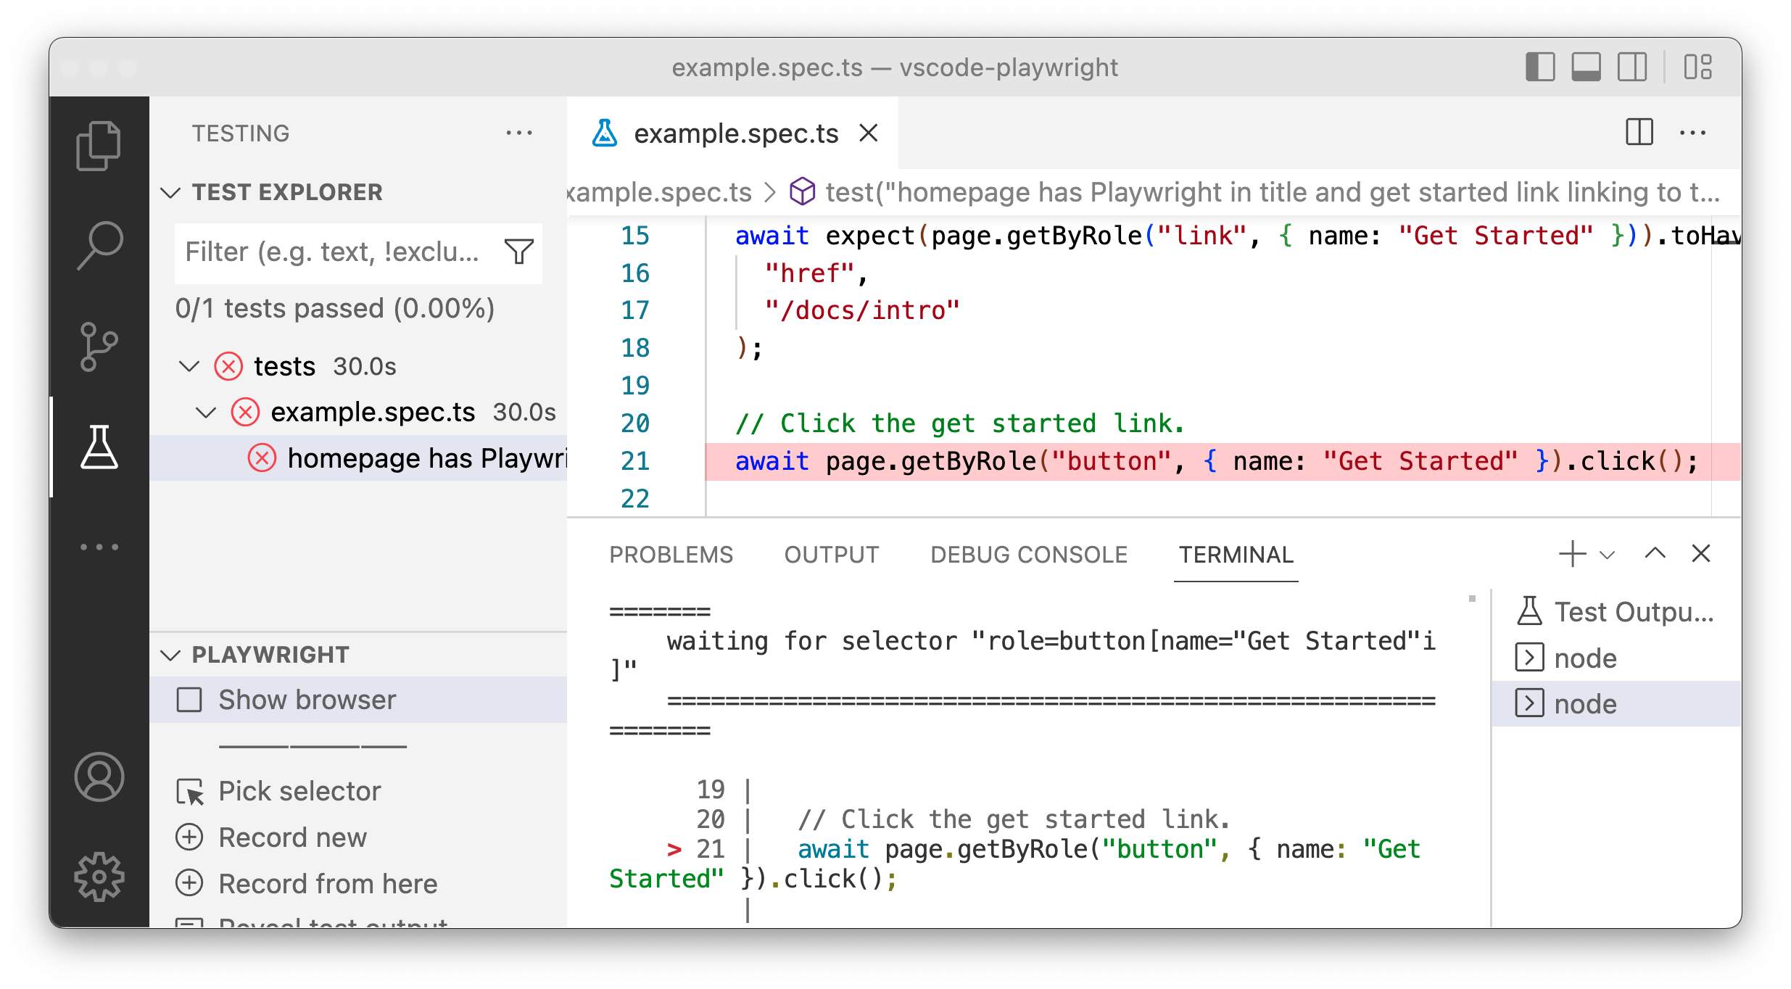The height and width of the screenshot is (989, 1791).
Task: Click failed status icon beside example.spec.ts tree row
Action: (245, 412)
